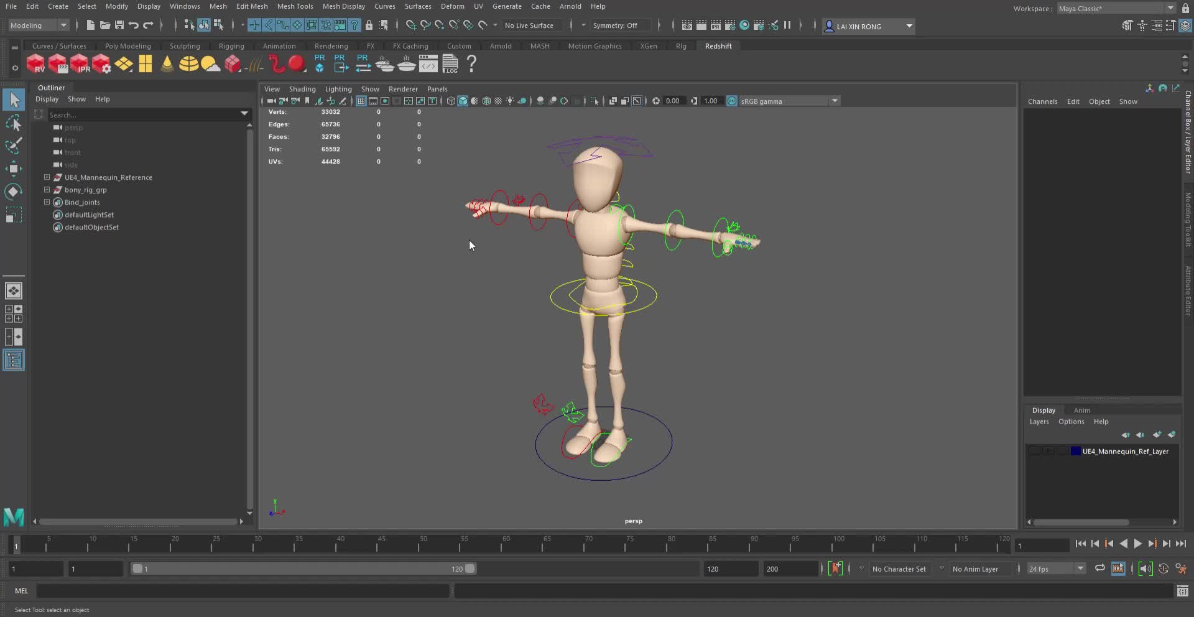The height and width of the screenshot is (617, 1194).
Task: Select the Select tool arrow in the toolbox
Action: tap(14, 100)
